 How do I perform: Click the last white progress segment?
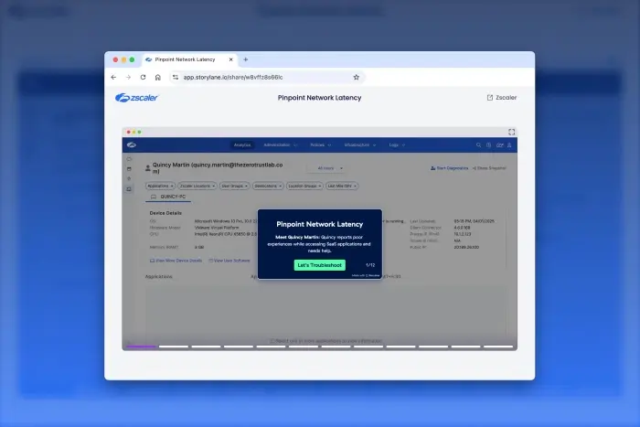[x=498, y=347]
